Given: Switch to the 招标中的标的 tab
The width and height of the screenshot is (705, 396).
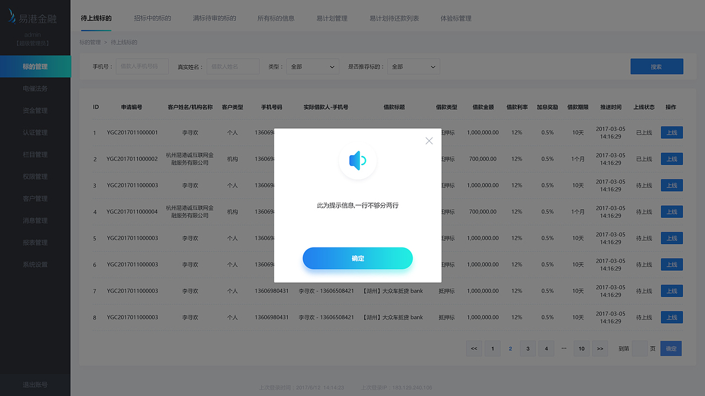Looking at the screenshot, I should coord(153,18).
